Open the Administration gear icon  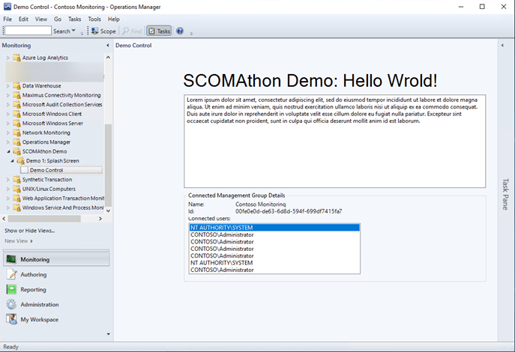11,305
